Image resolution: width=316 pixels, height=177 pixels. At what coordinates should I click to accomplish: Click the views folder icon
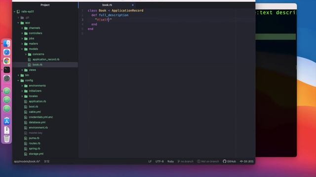26,70
